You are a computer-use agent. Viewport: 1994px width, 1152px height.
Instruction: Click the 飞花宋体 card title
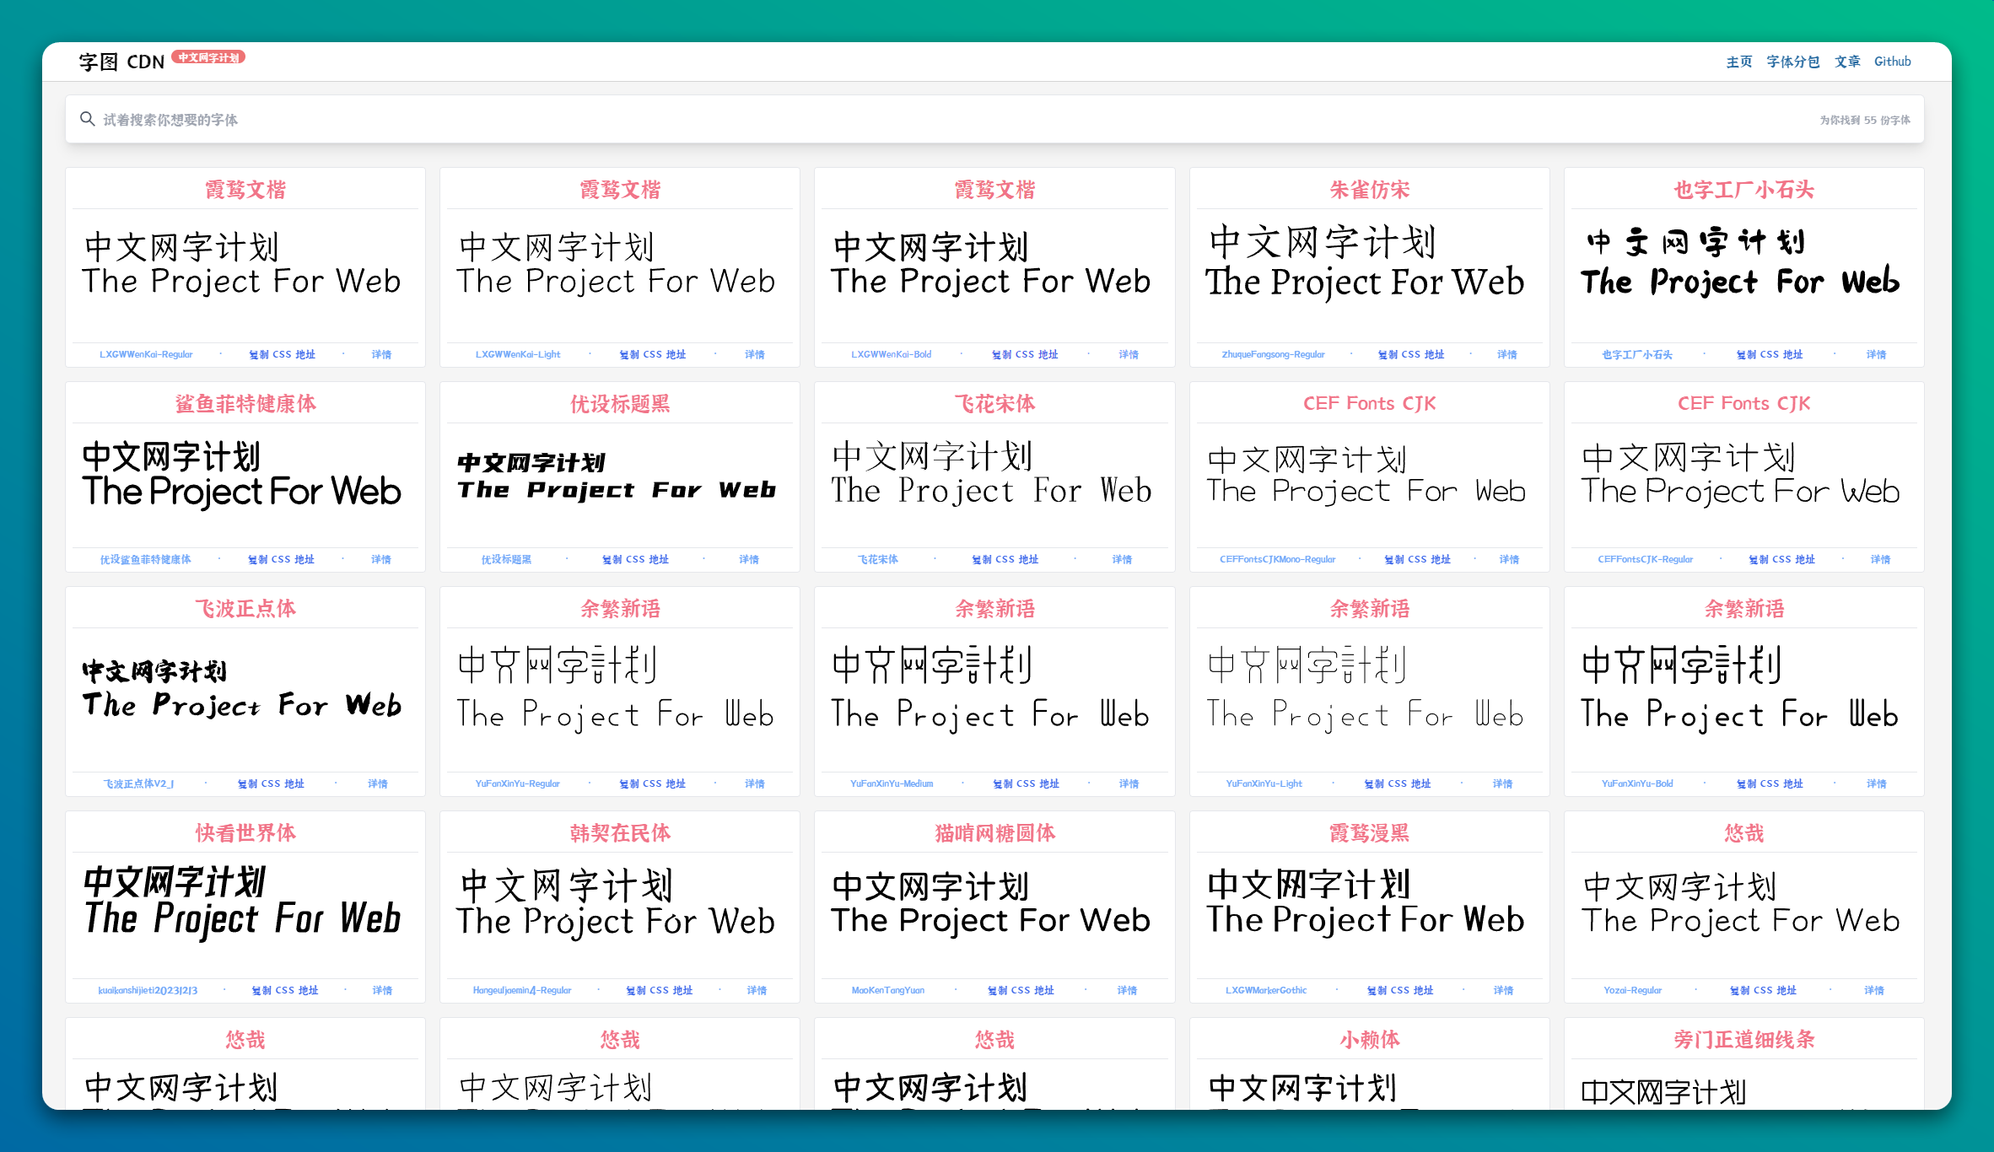click(x=994, y=403)
